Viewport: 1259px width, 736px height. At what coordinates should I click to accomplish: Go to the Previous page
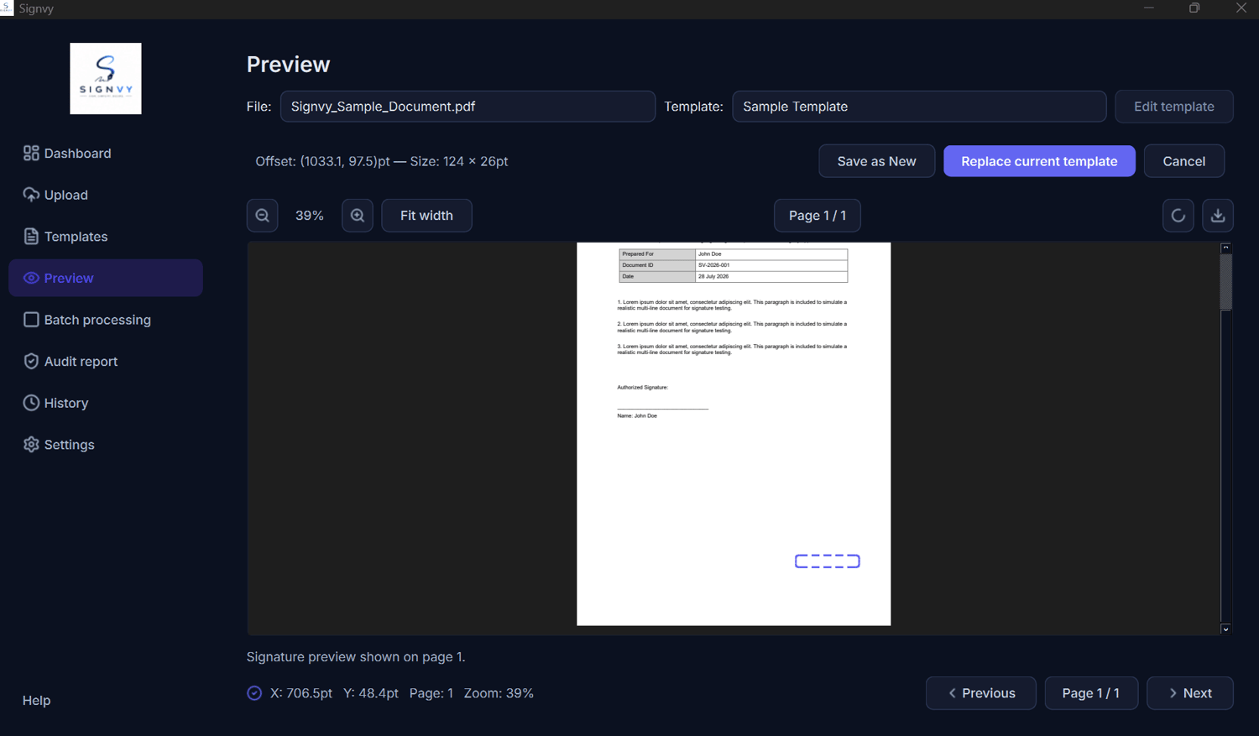click(980, 693)
